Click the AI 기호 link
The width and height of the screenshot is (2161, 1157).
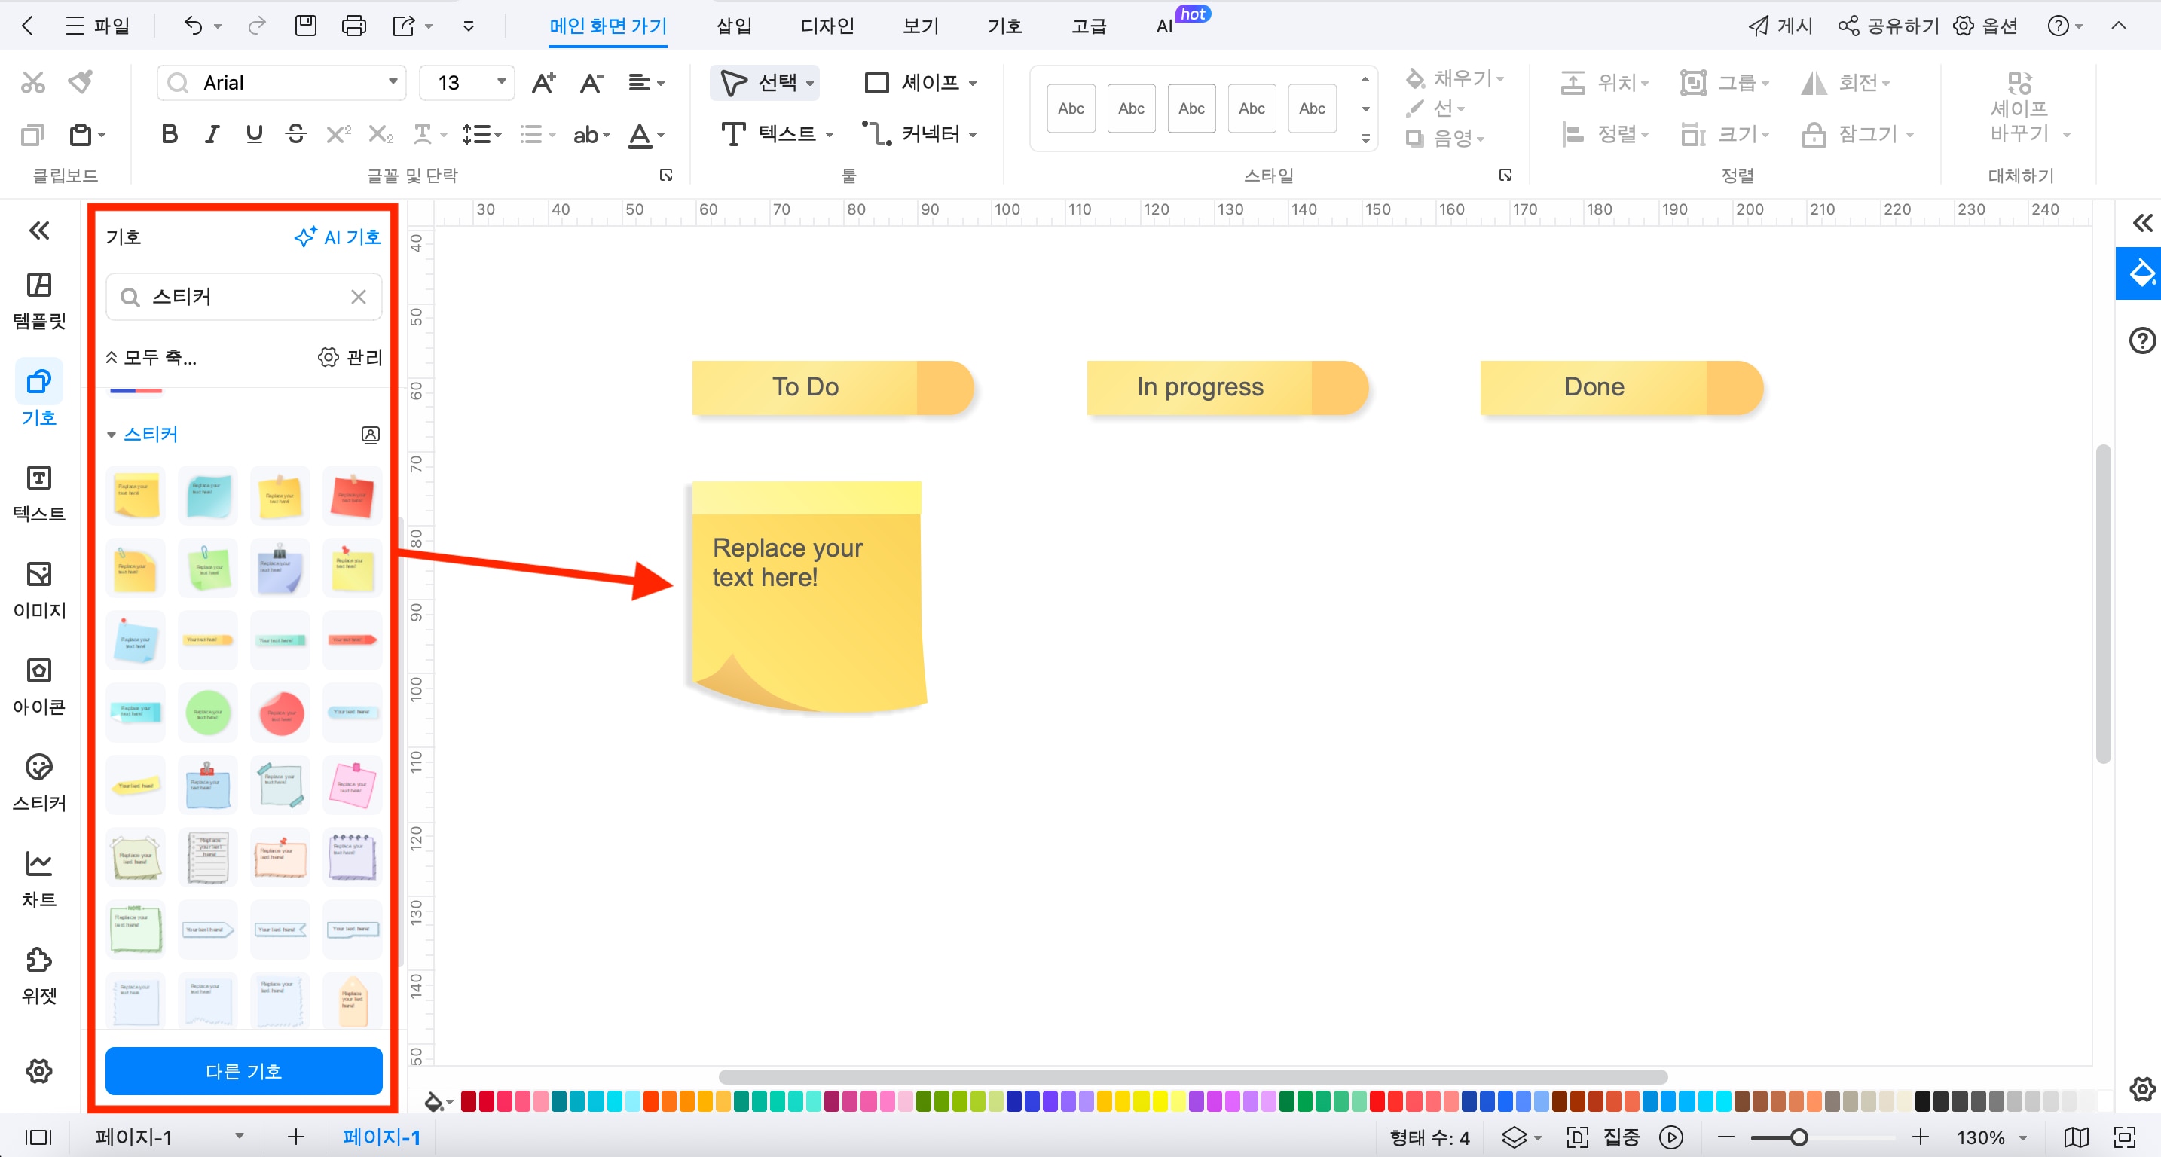tap(338, 237)
